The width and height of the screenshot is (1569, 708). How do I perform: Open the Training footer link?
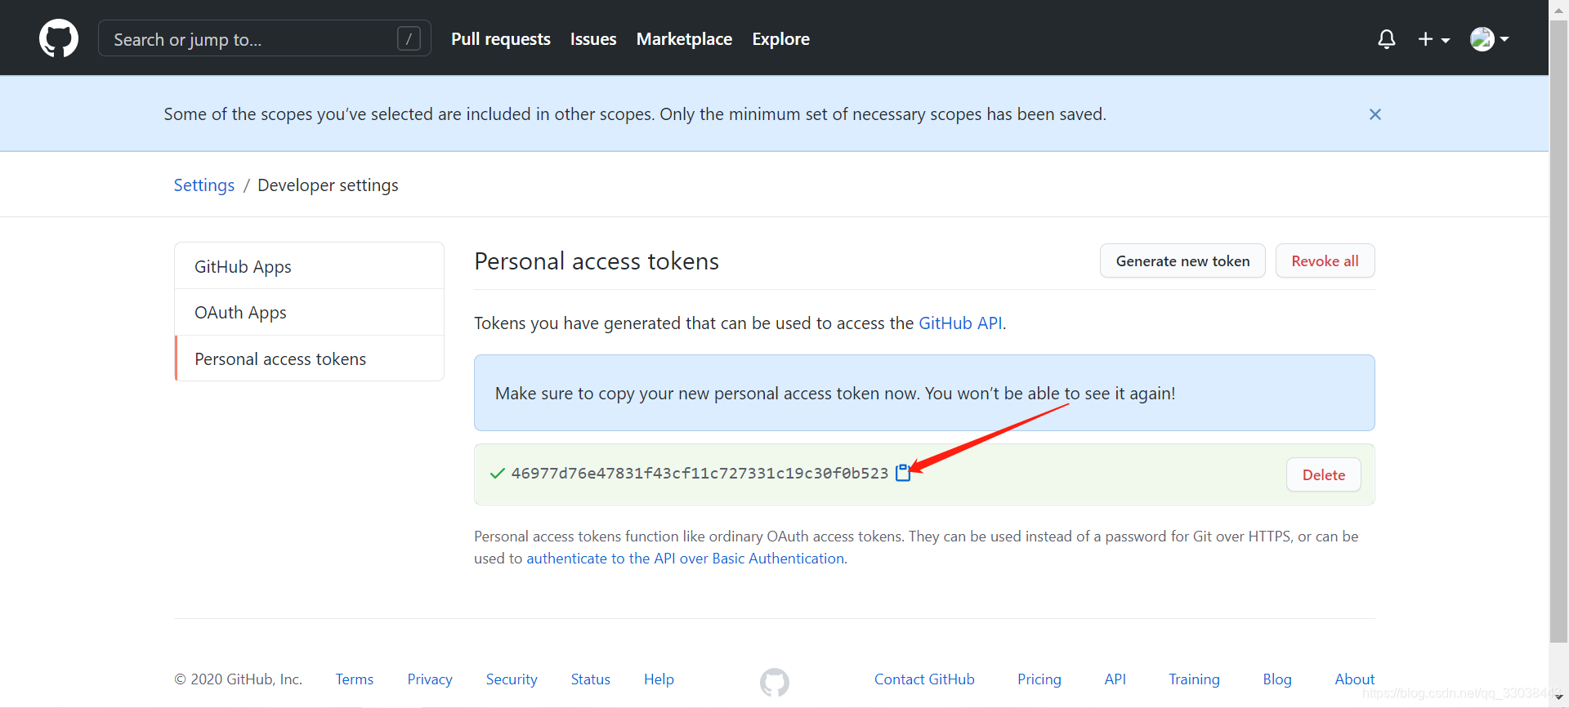click(1194, 679)
